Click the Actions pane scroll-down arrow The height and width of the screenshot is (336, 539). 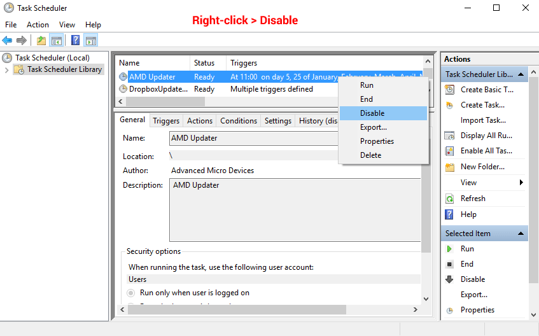click(x=533, y=314)
